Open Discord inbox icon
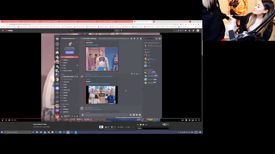275x154 pixels. point(156,38)
